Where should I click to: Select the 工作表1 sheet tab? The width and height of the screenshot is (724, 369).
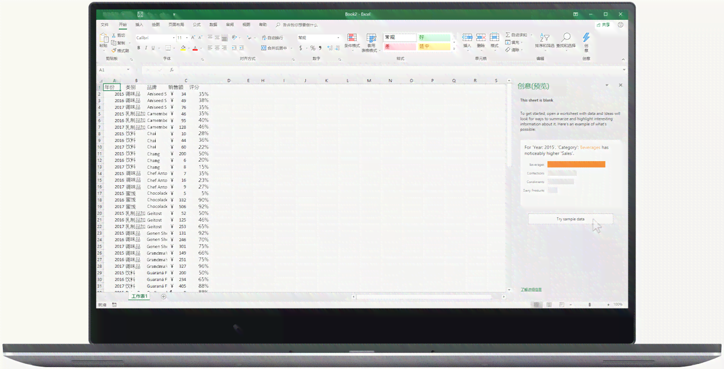(140, 297)
